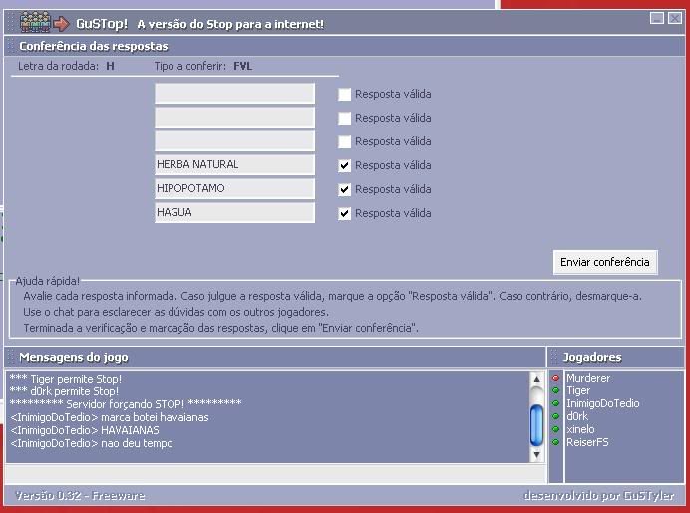Click d0rk's green status indicator

tap(555, 416)
